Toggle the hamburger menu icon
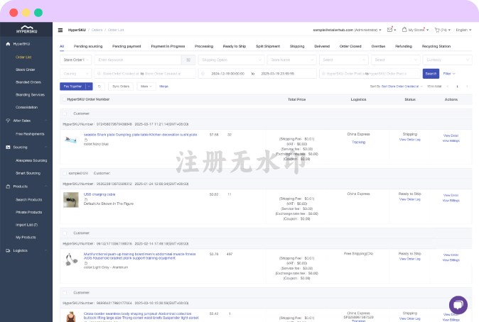The height and width of the screenshot is (322, 479). [60, 30]
